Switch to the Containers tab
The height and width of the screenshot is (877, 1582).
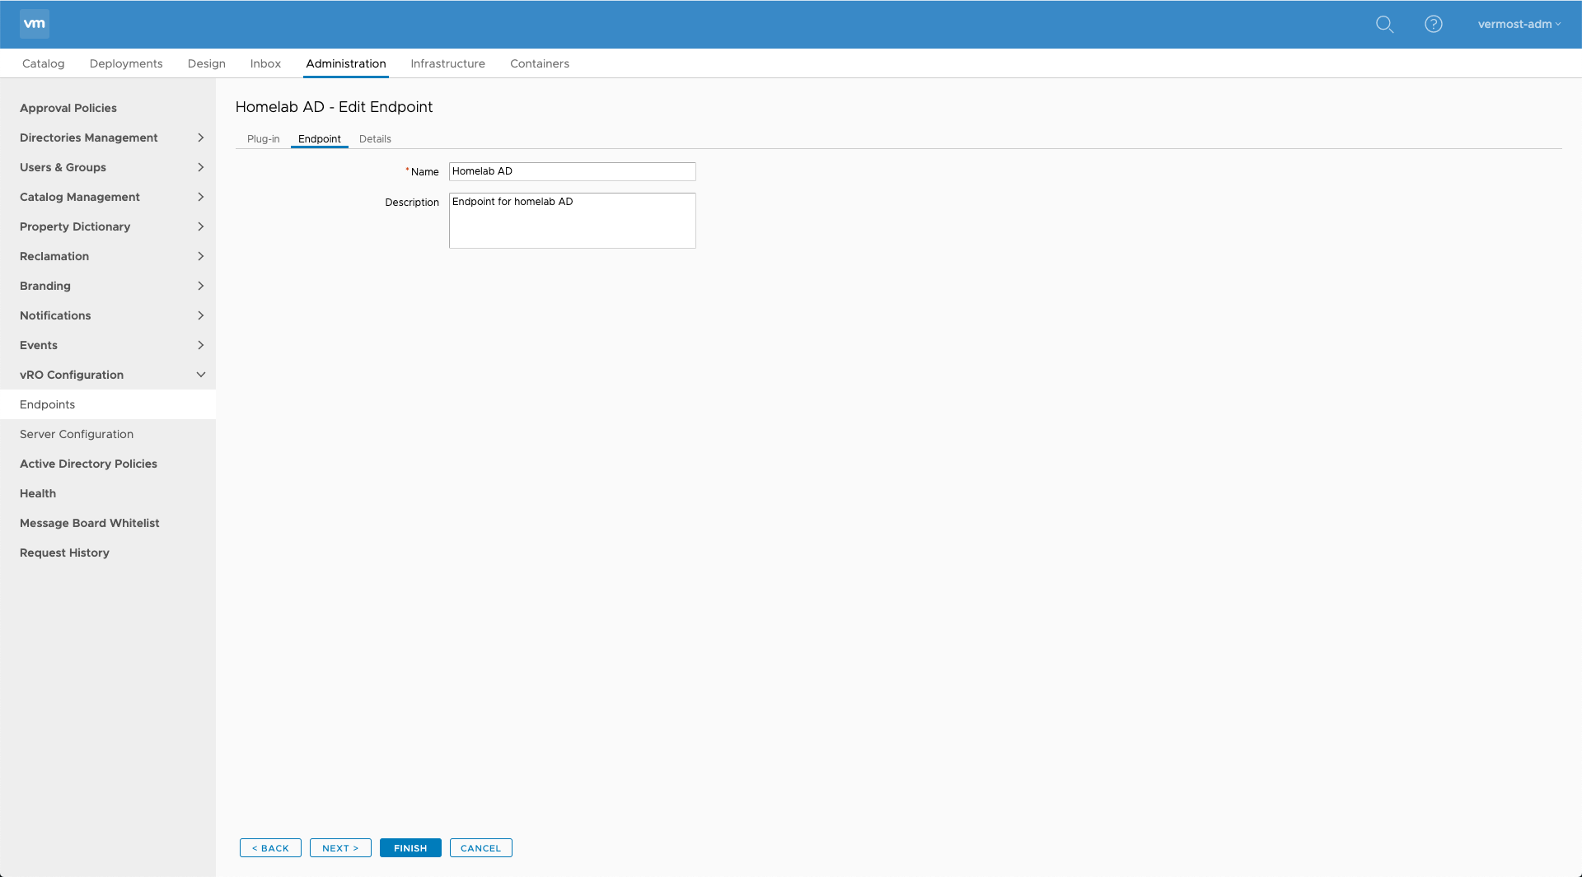pyautogui.click(x=540, y=63)
